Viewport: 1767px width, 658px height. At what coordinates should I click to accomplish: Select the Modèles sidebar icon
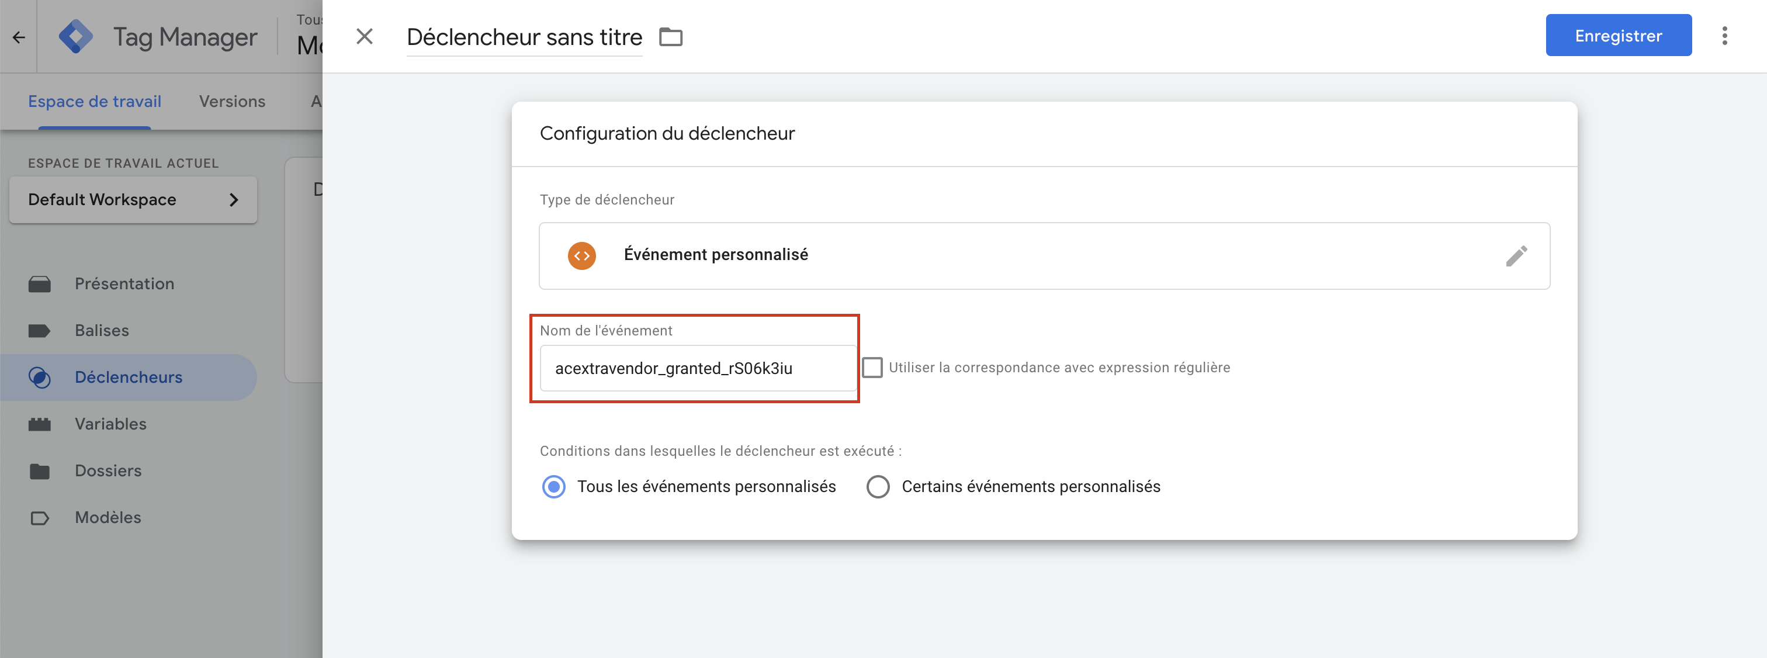(40, 517)
